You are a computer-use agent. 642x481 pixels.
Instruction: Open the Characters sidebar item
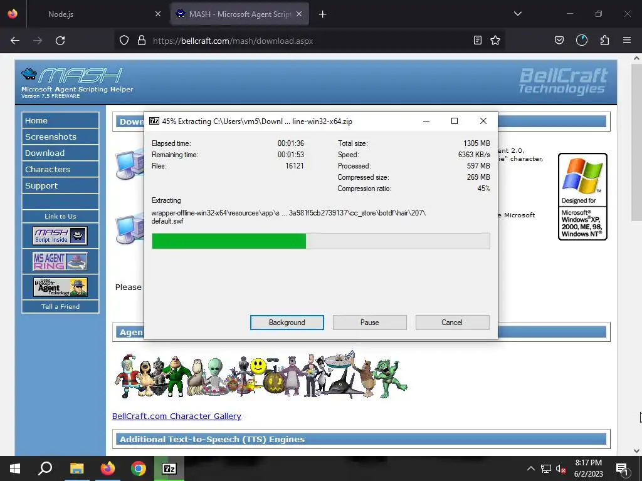[x=60, y=169]
